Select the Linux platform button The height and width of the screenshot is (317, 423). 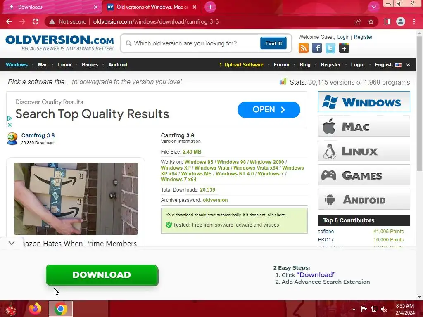[x=364, y=150]
